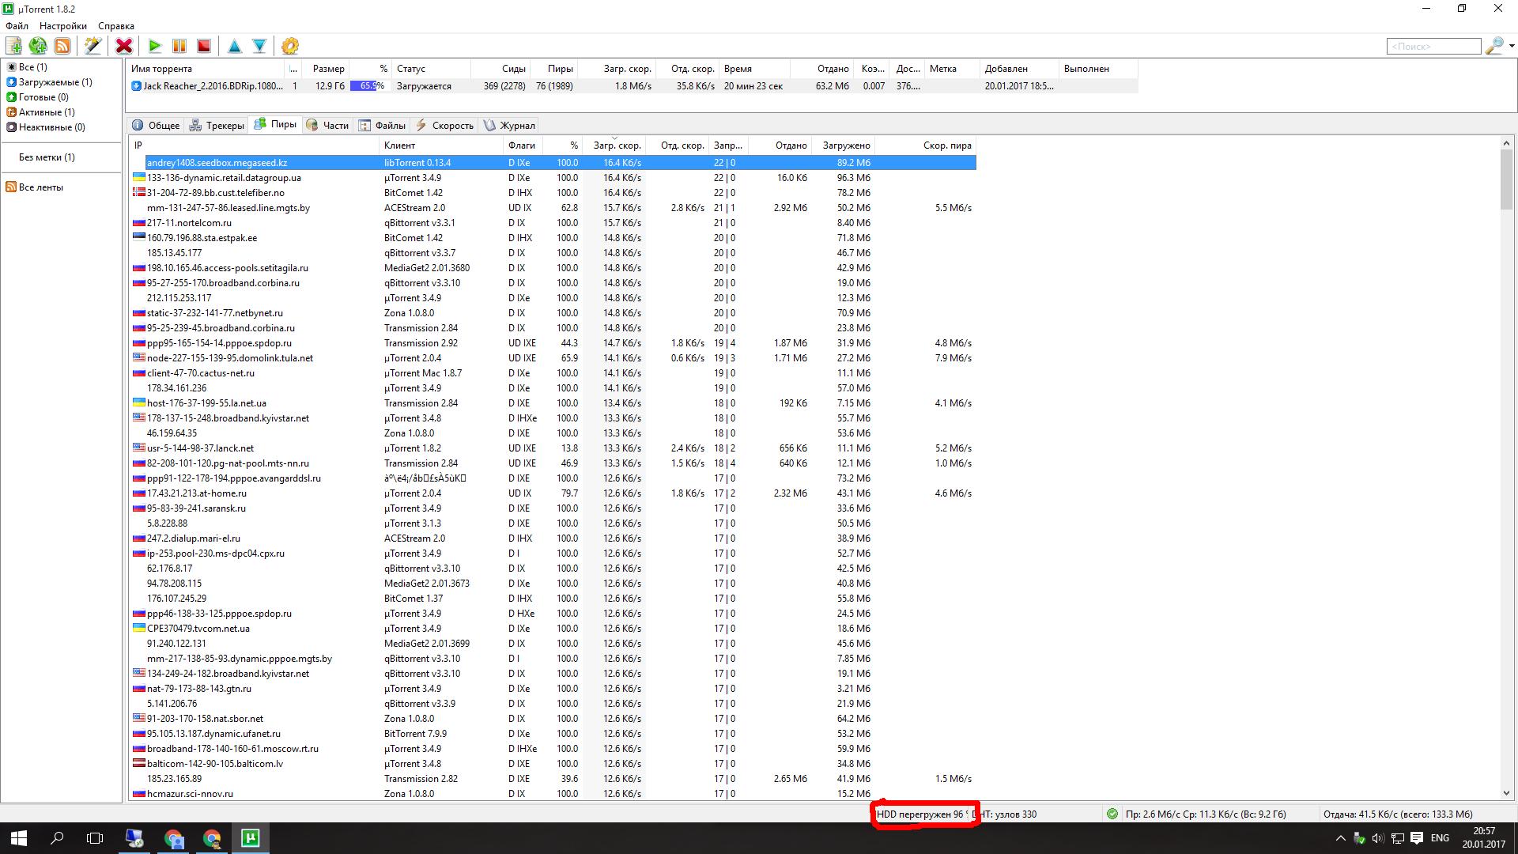Open the Настройки menu
This screenshot has width=1518, height=854.
click(63, 26)
